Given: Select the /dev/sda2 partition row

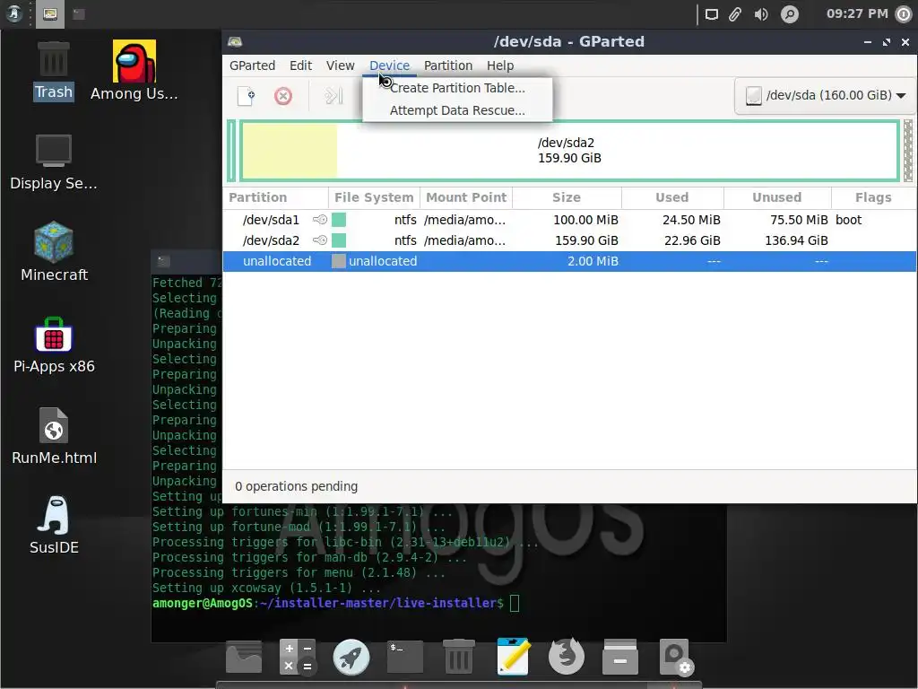Looking at the screenshot, I should [569, 240].
